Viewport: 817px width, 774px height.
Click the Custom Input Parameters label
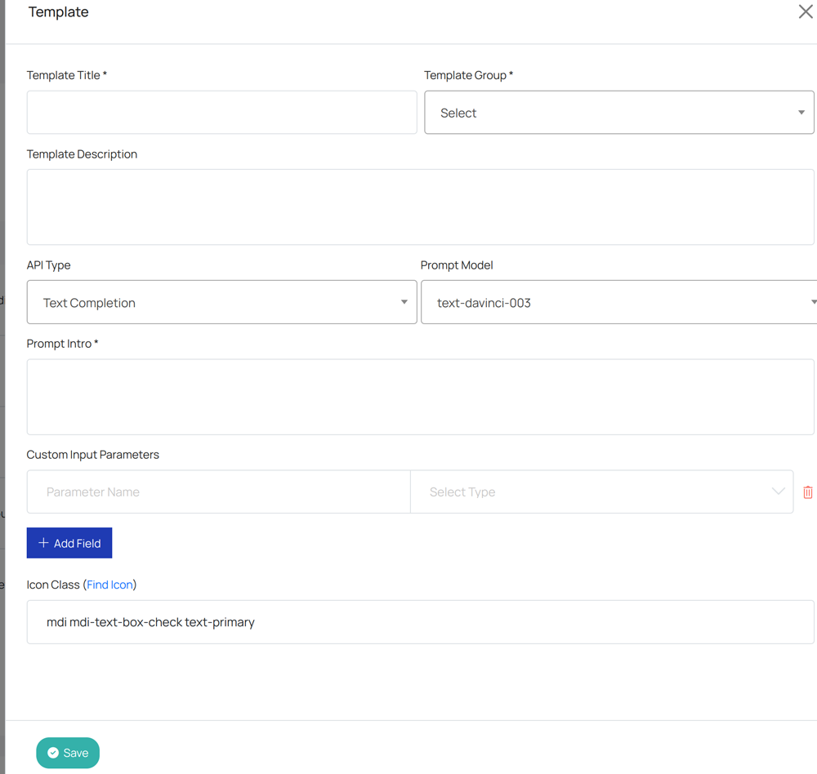pos(92,455)
